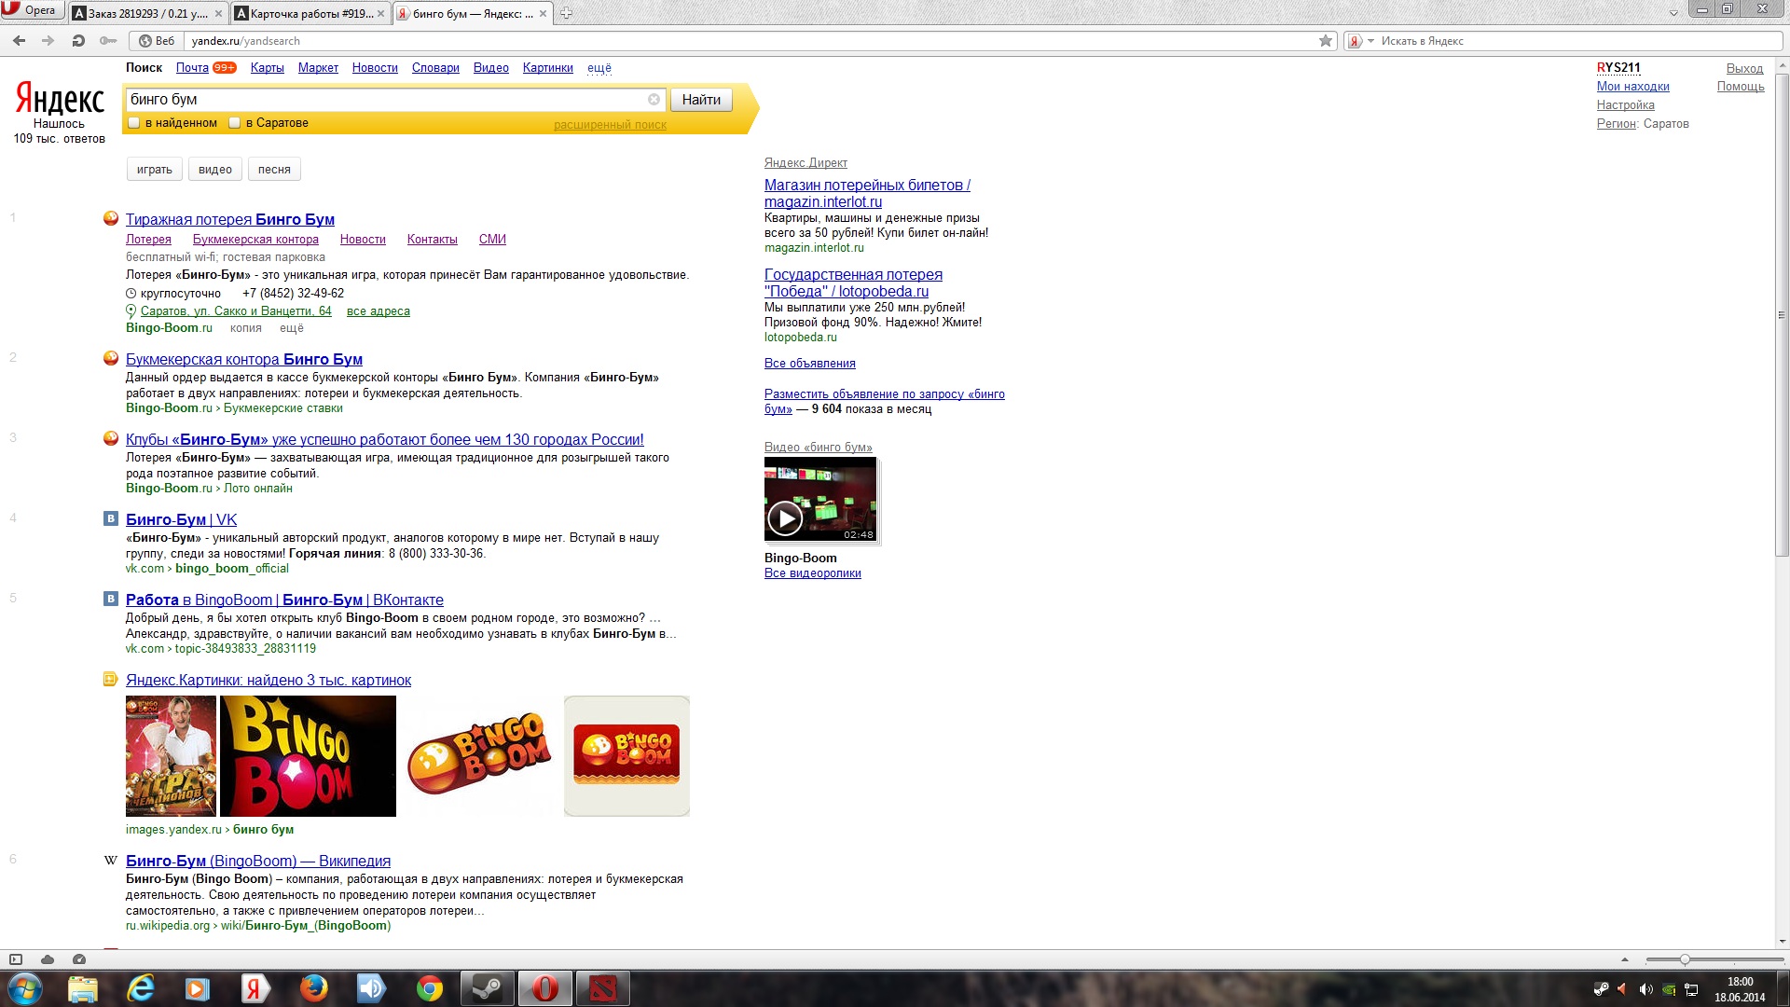1790x1007 pixels.
Task: Play the Bingo-Boom video thumbnail
Action: (820, 499)
